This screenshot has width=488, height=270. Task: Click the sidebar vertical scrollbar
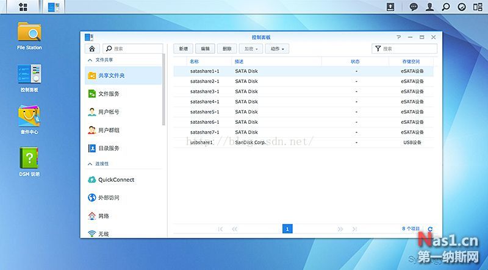pos(164,91)
